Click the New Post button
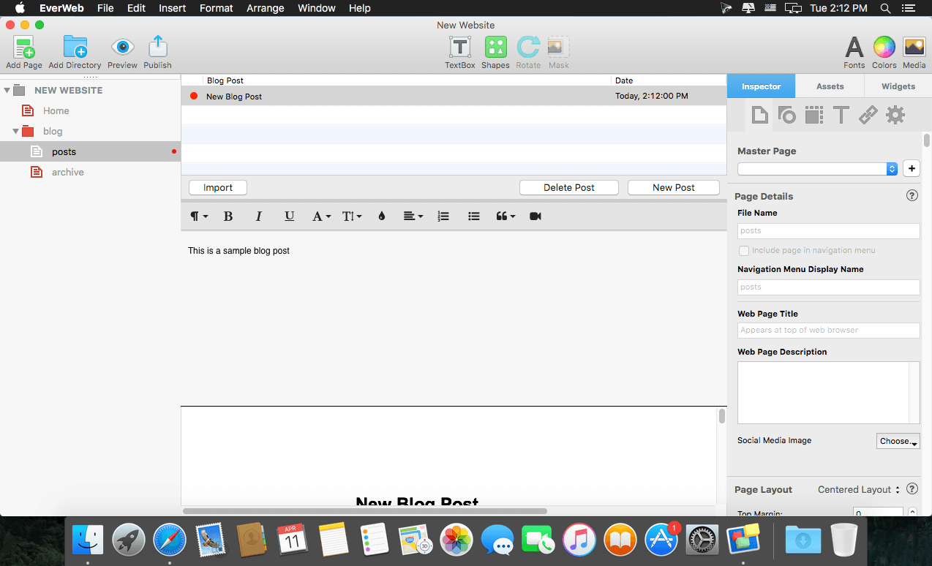932x566 pixels. (x=673, y=188)
